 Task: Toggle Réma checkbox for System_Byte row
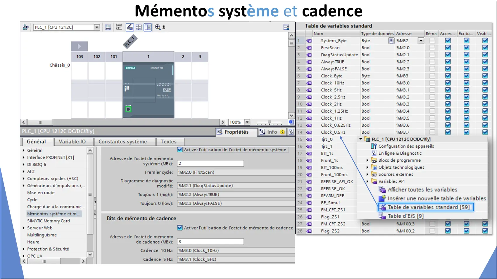(432, 41)
